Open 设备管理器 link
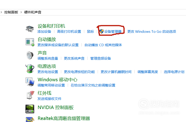The image size is (186, 122). (113, 32)
